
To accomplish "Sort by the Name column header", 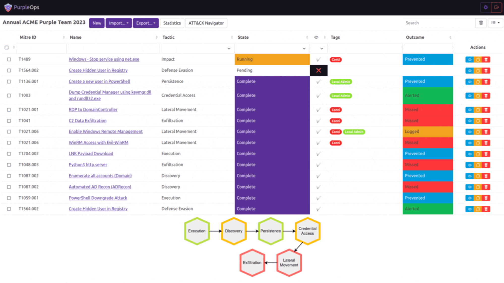I will pos(76,37).
